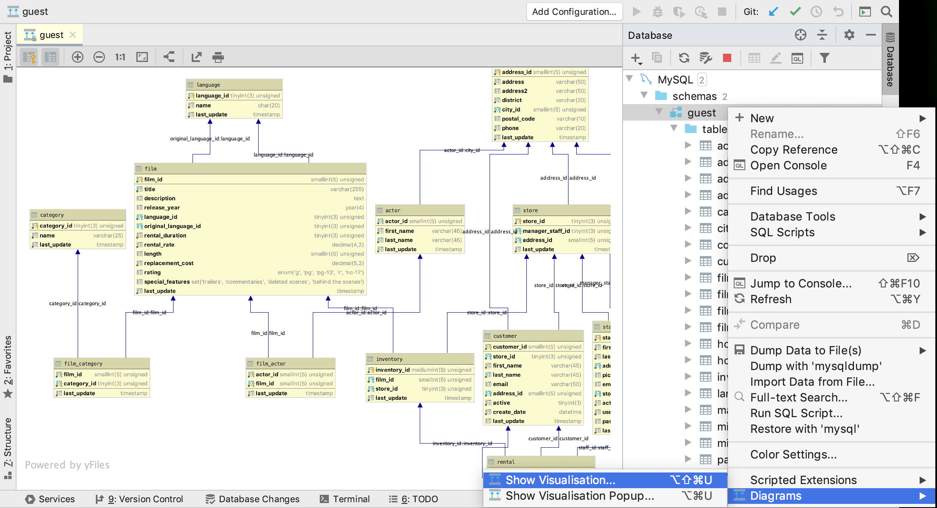This screenshot has width=937, height=508.
Task: Click the Dump Data to File(s) option
Action: (806, 350)
